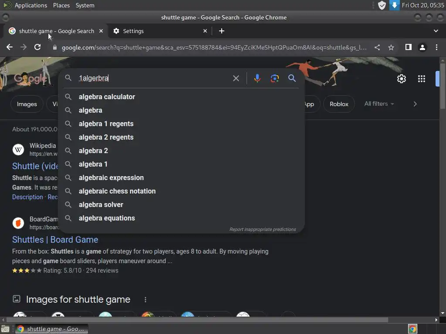Click inside the search box with 1algerbra
This screenshot has height=334, width=446.
click(x=154, y=78)
